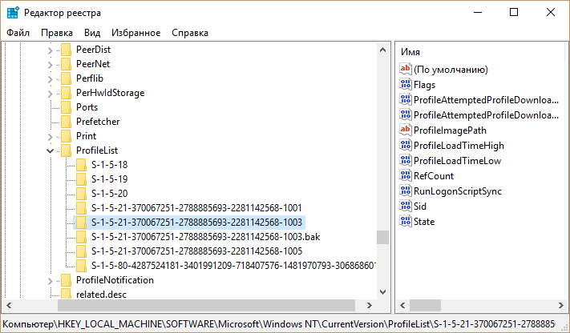
Task: Click the tree pane horizontal scrollbar thumb
Action: coord(206,306)
